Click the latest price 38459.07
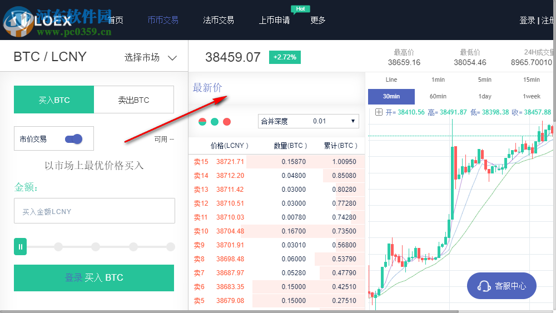Image resolution: width=556 pixels, height=313 pixels. pyautogui.click(x=233, y=57)
